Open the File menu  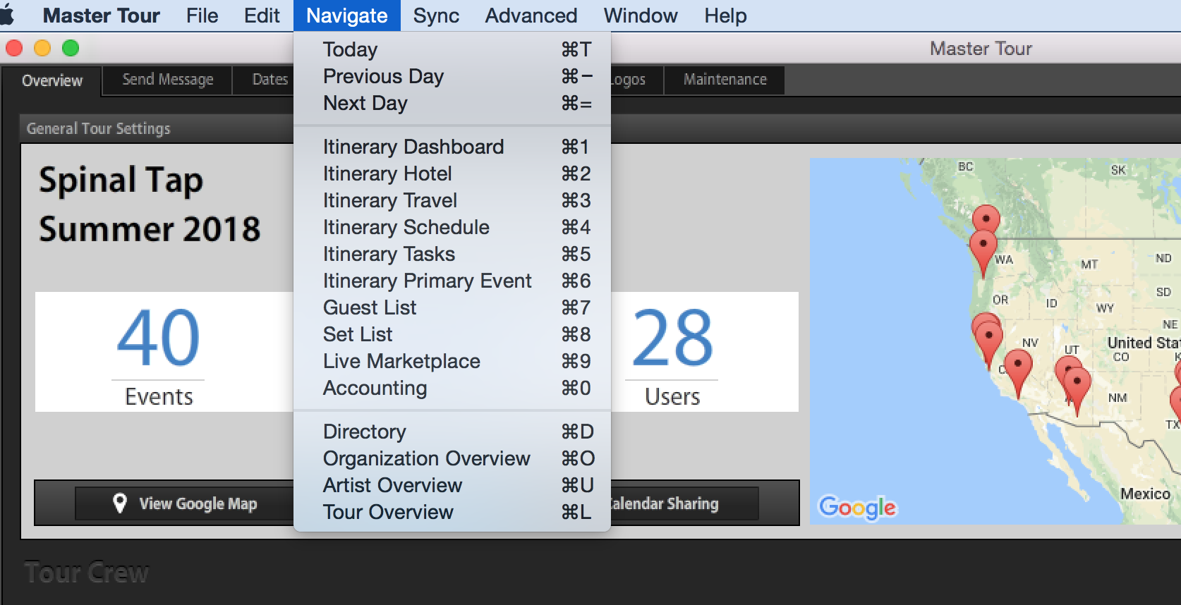coord(202,16)
